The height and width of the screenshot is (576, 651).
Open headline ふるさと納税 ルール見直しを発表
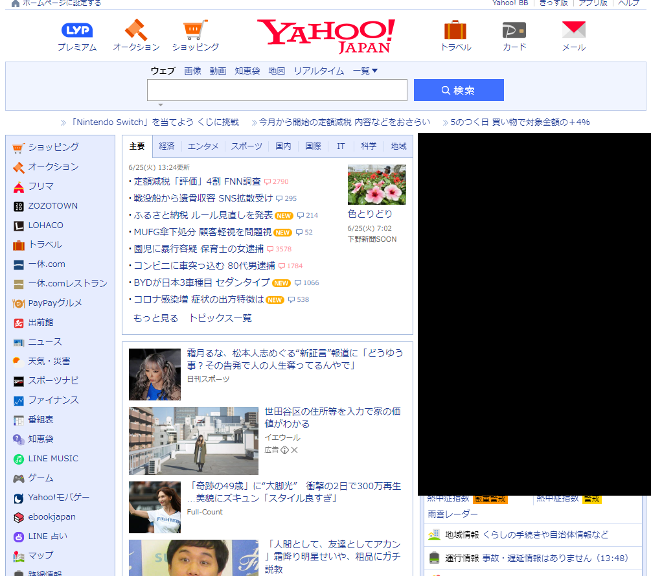(x=203, y=215)
